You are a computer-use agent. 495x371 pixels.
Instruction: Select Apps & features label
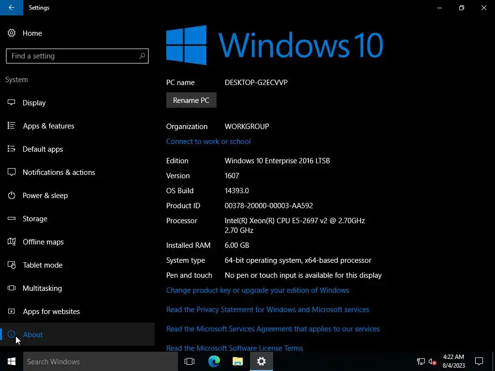pos(49,126)
